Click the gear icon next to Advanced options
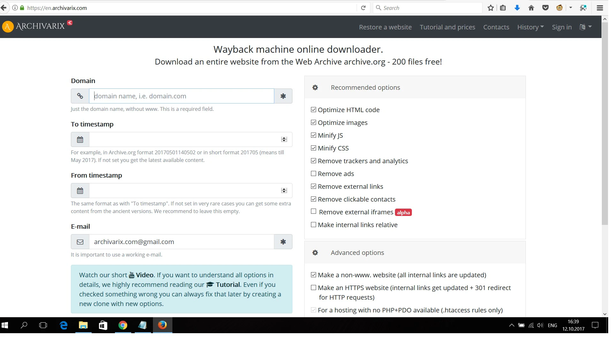The height and width of the screenshot is (345, 613). (x=315, y=253)
